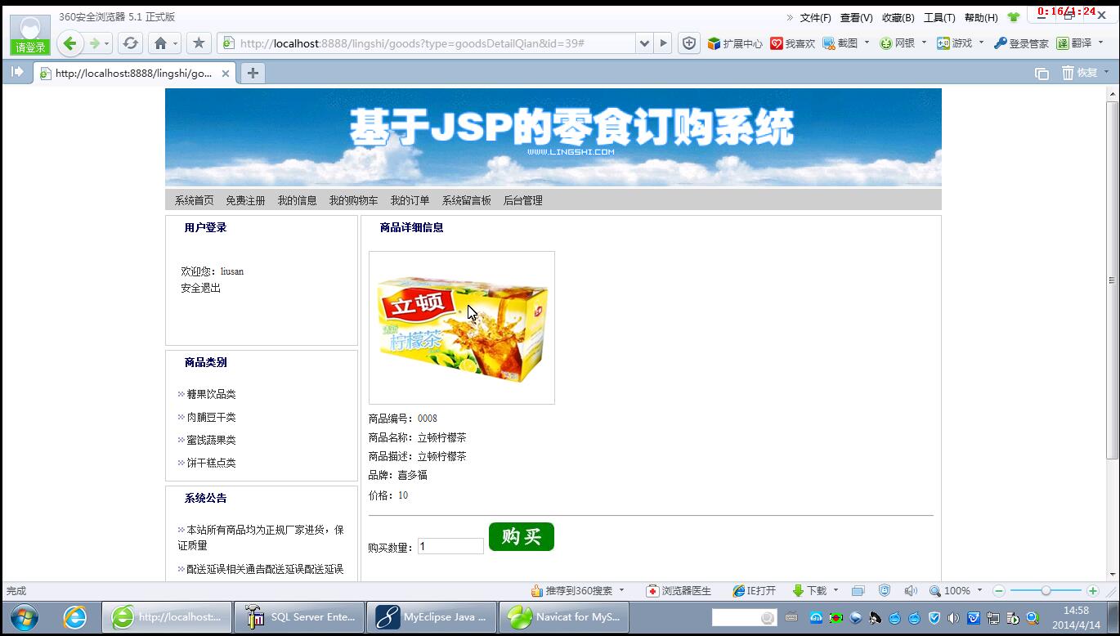Open the 帮助(H) menu
The height and width of the screenshot is (636, 1120).
981,17
